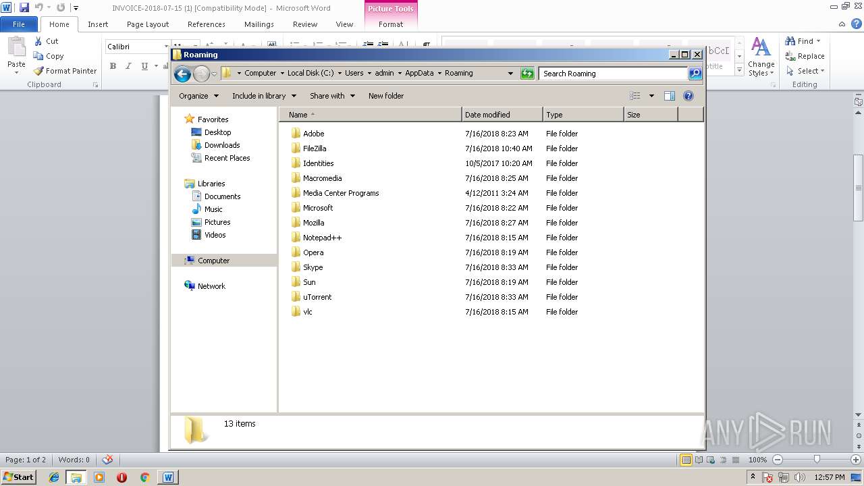Select the Notepad++ folder

pyautogui.click(x=322, y=238)
